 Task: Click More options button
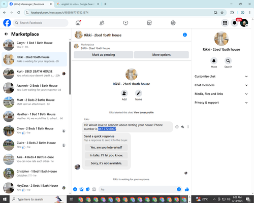(162, 55)
